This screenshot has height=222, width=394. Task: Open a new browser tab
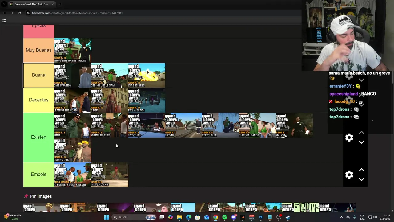pyautogui.click(x=60, y=4)
